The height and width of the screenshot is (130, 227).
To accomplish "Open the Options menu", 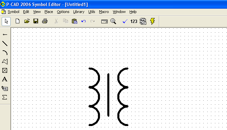I will click(x=63, y=12).
